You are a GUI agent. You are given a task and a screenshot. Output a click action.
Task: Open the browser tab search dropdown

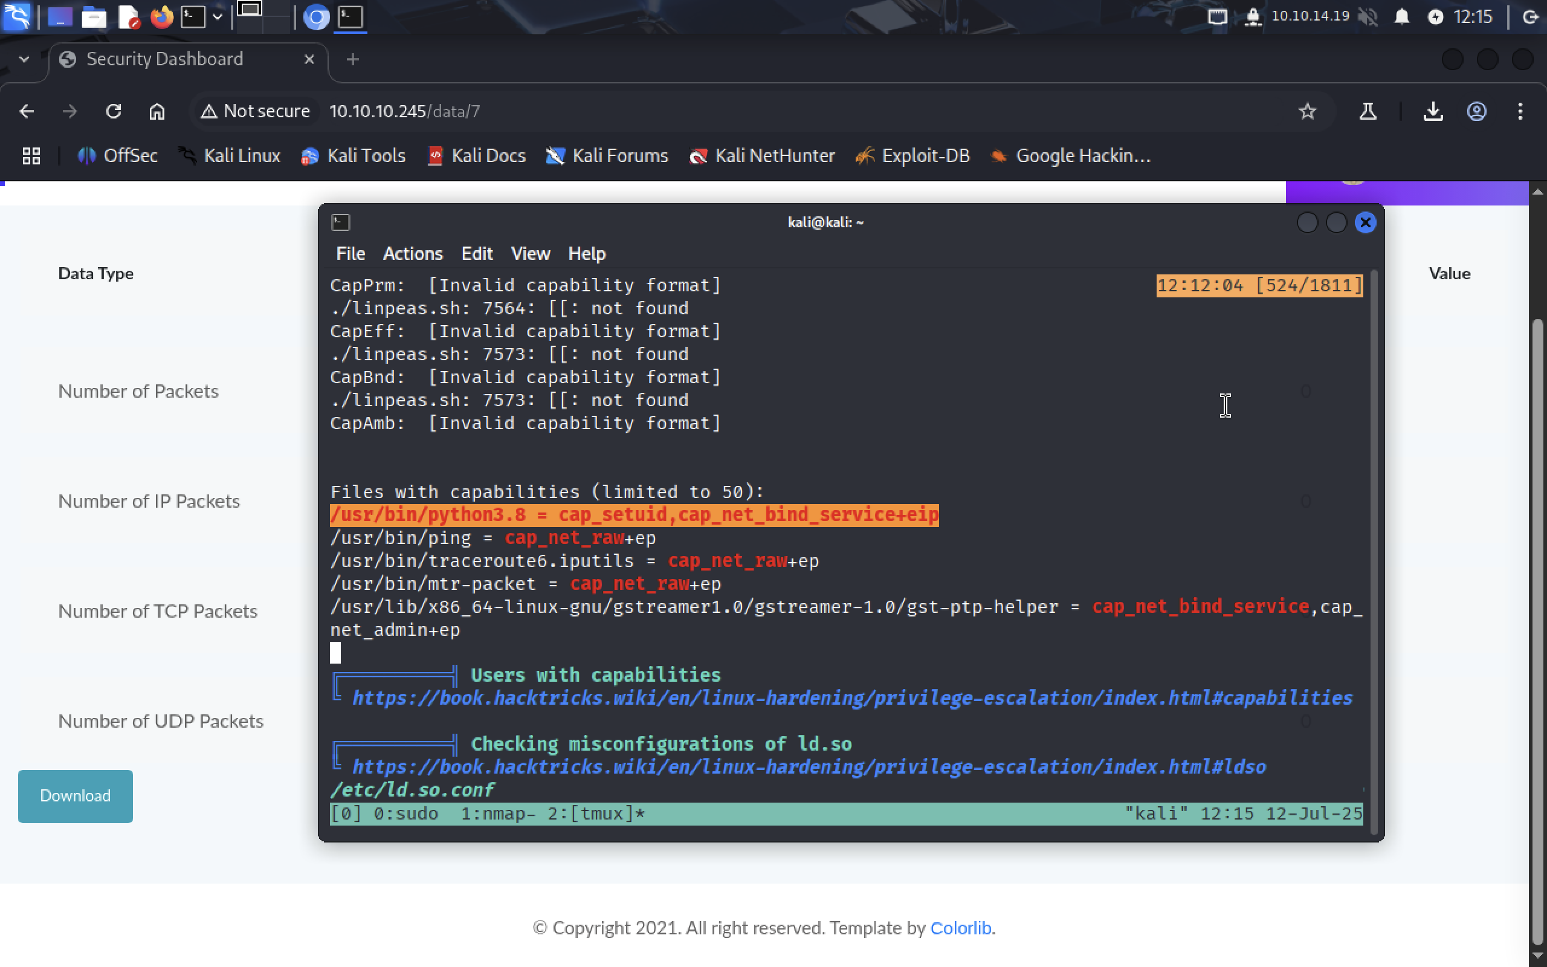(24, 59)
